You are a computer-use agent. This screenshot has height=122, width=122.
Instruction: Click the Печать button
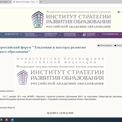coord(118,45)
